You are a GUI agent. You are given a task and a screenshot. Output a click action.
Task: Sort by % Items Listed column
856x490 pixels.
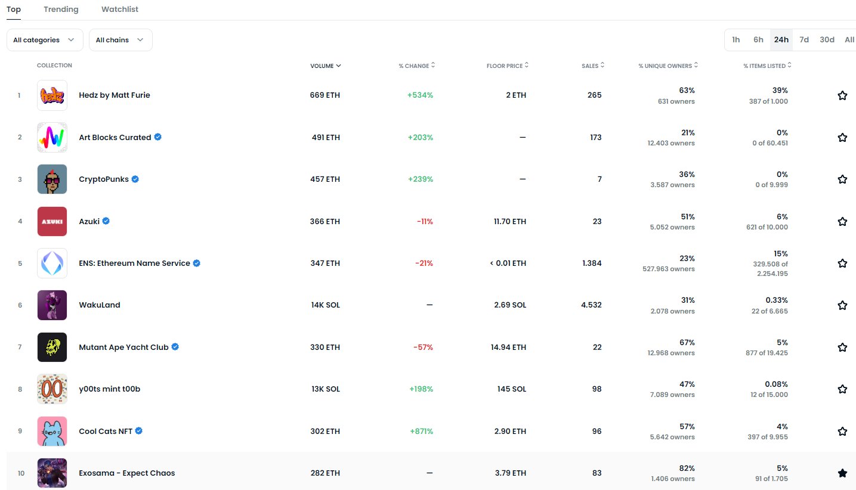[x=768, y=66]
